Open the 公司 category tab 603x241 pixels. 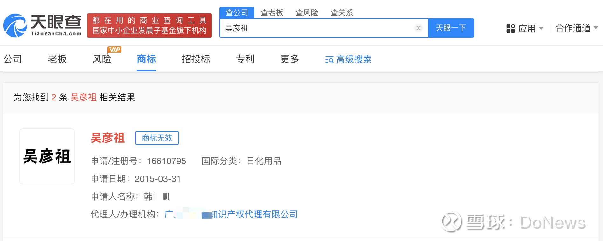(13, 59)
